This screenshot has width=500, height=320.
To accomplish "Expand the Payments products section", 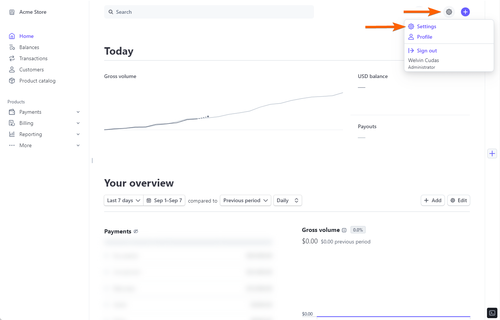I will click(x=78, y=112).
